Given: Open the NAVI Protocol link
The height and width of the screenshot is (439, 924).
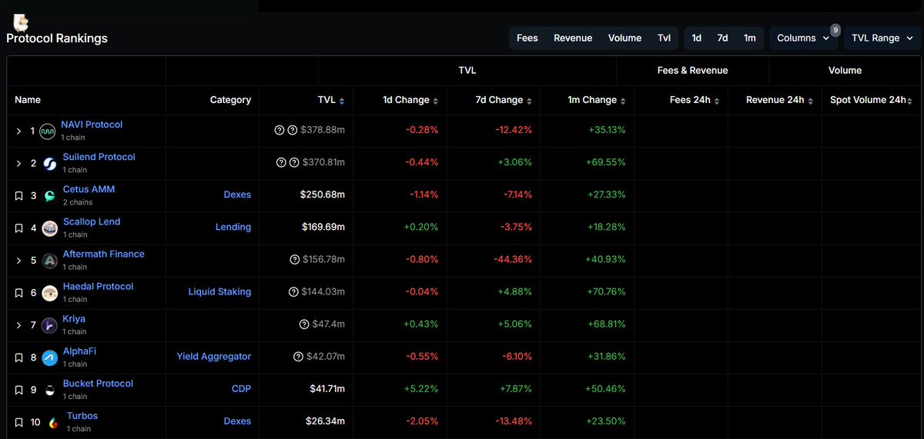Looking at the screenshot, I should pyautogui.click(x=92, y=125).
